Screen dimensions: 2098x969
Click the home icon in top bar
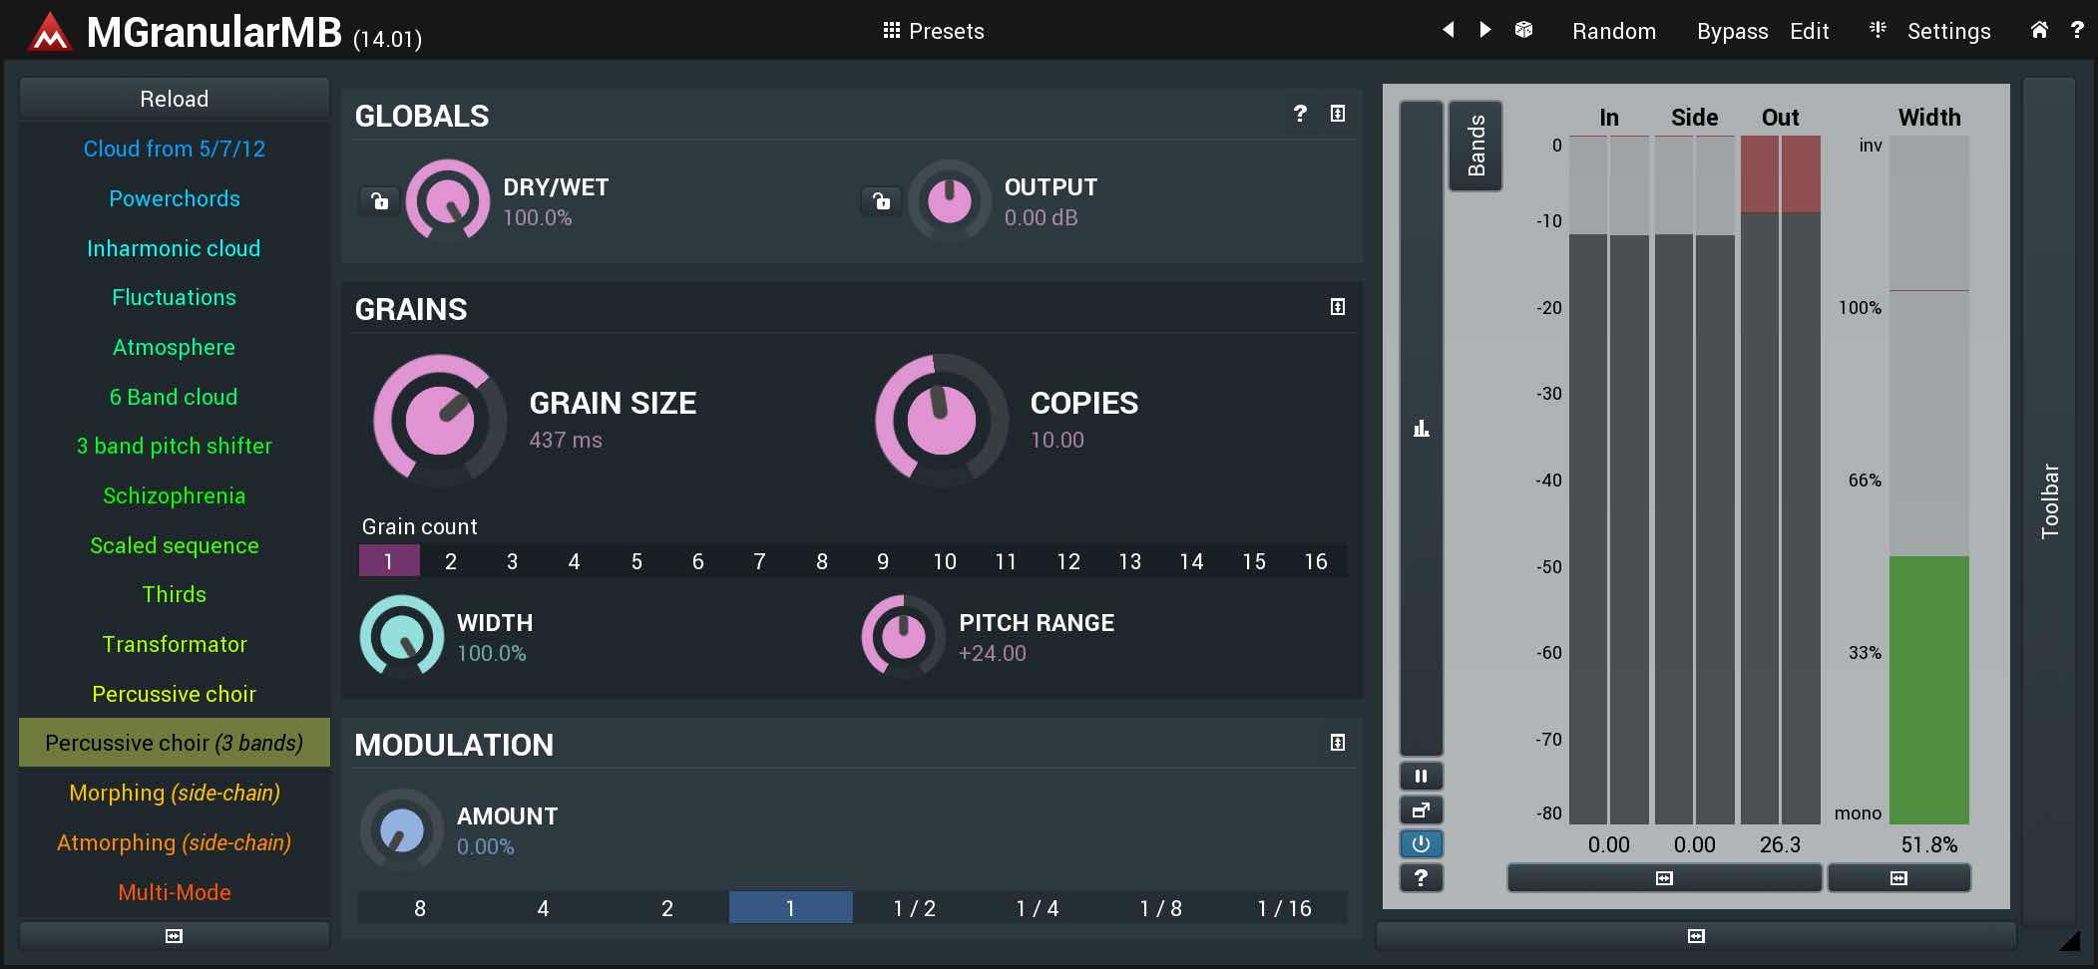[2039, 30]
